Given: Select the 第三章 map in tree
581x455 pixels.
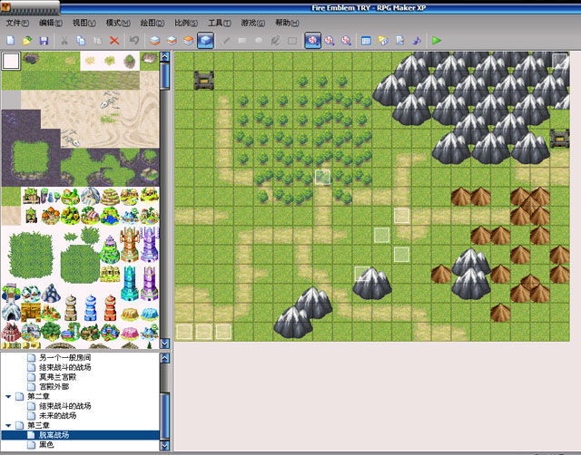Looking at the screenshot, I should 38,425.
